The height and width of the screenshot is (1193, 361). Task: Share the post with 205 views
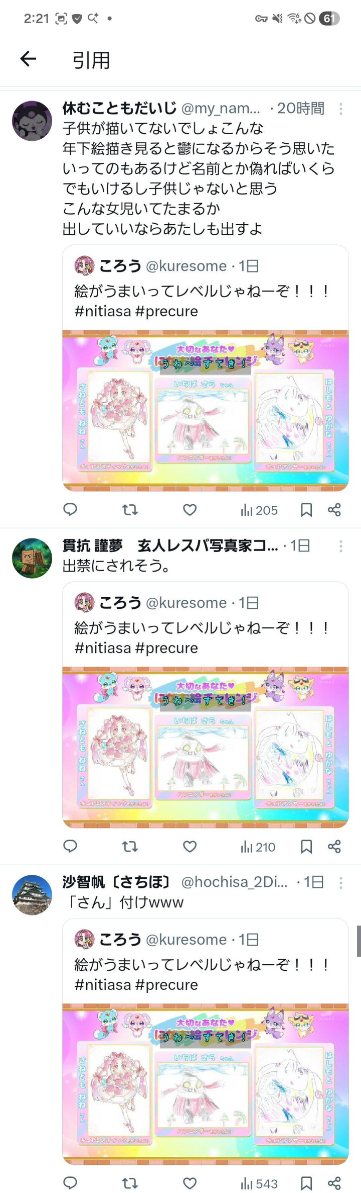point(334,510)
